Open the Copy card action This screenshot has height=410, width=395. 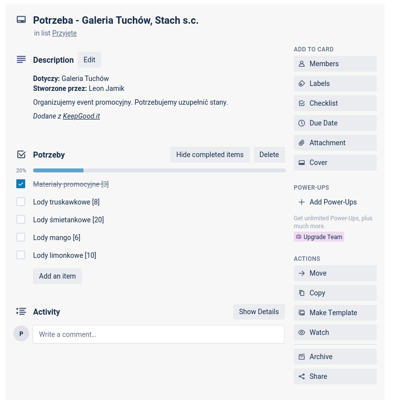coord(335,293)
